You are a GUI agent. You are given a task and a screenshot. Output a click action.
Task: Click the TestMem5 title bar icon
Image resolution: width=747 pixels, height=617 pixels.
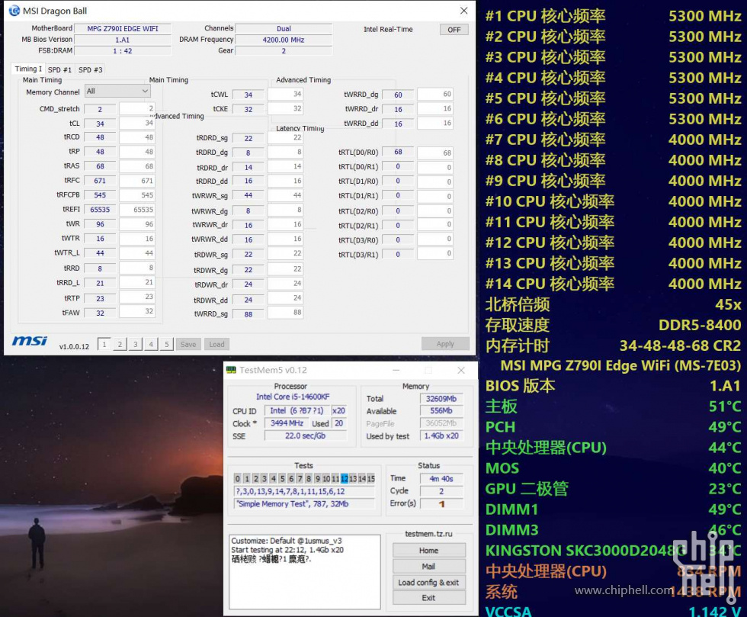point(231,370)
